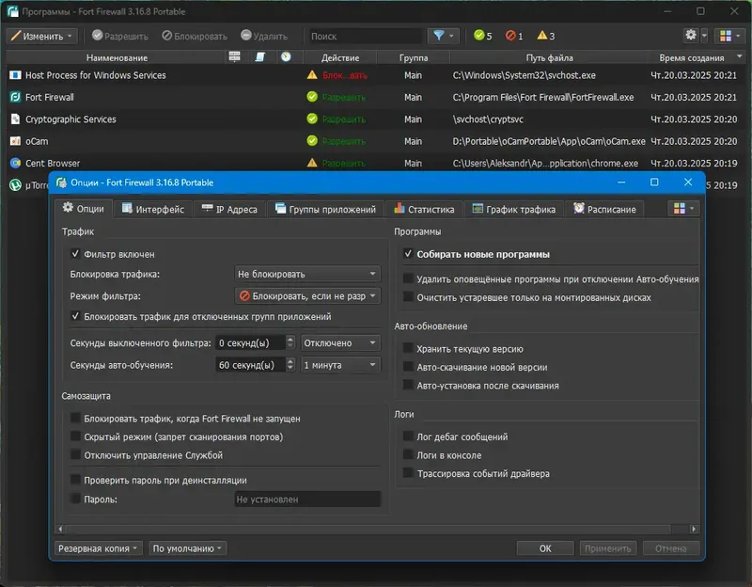
Task: Open the '1 минута' auto-learning duration dropdown
Action: [339, 365]
